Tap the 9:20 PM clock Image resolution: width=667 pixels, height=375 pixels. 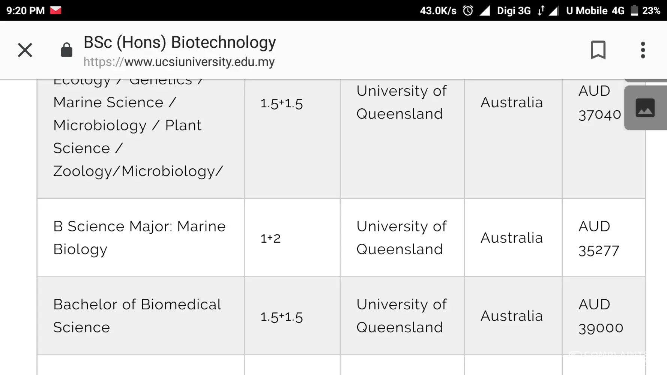(x=26, y=10)
